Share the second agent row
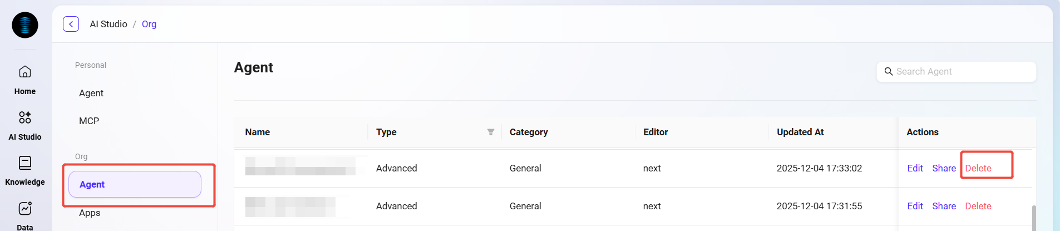Screen dimensions: 1060x231 [x=944, y=206]
